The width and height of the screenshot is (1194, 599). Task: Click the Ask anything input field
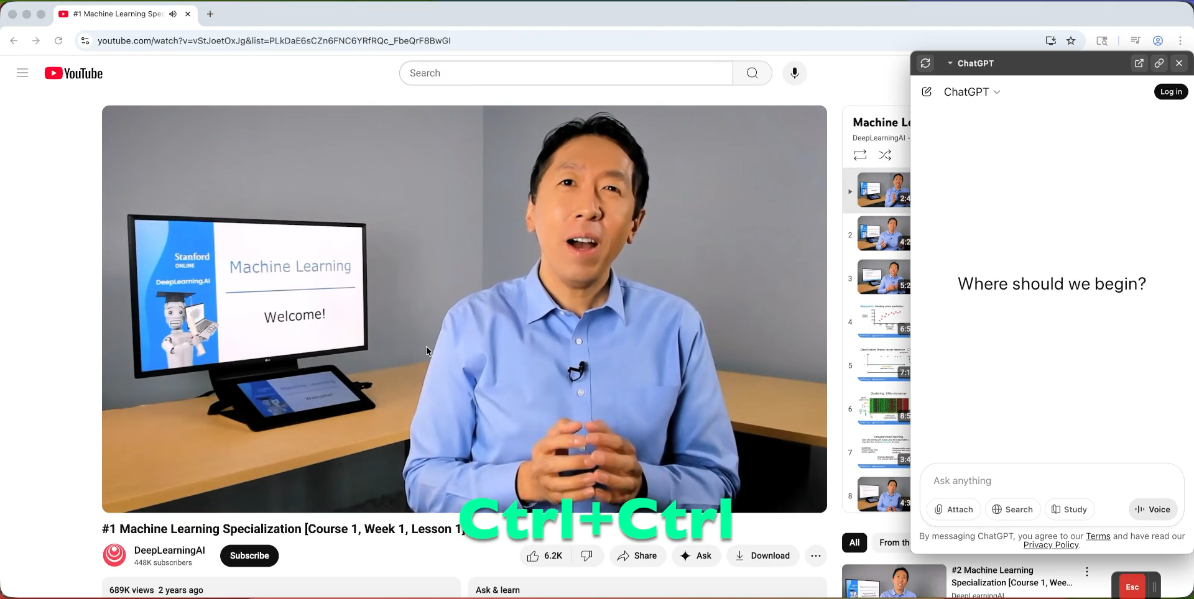(1051, 481)
